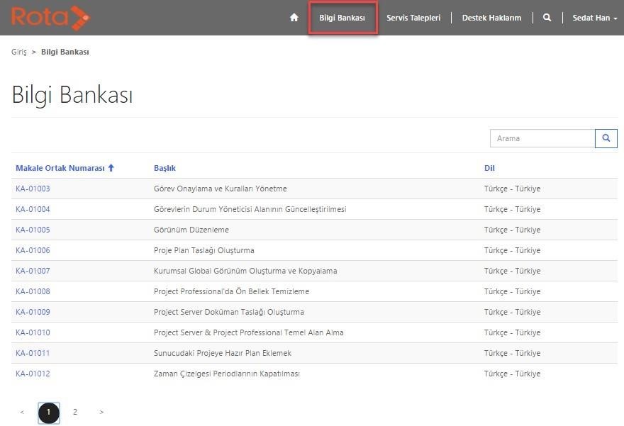Open article KA-01007
The width and height of the screenshot is (624, 426).
pos(33,271)
